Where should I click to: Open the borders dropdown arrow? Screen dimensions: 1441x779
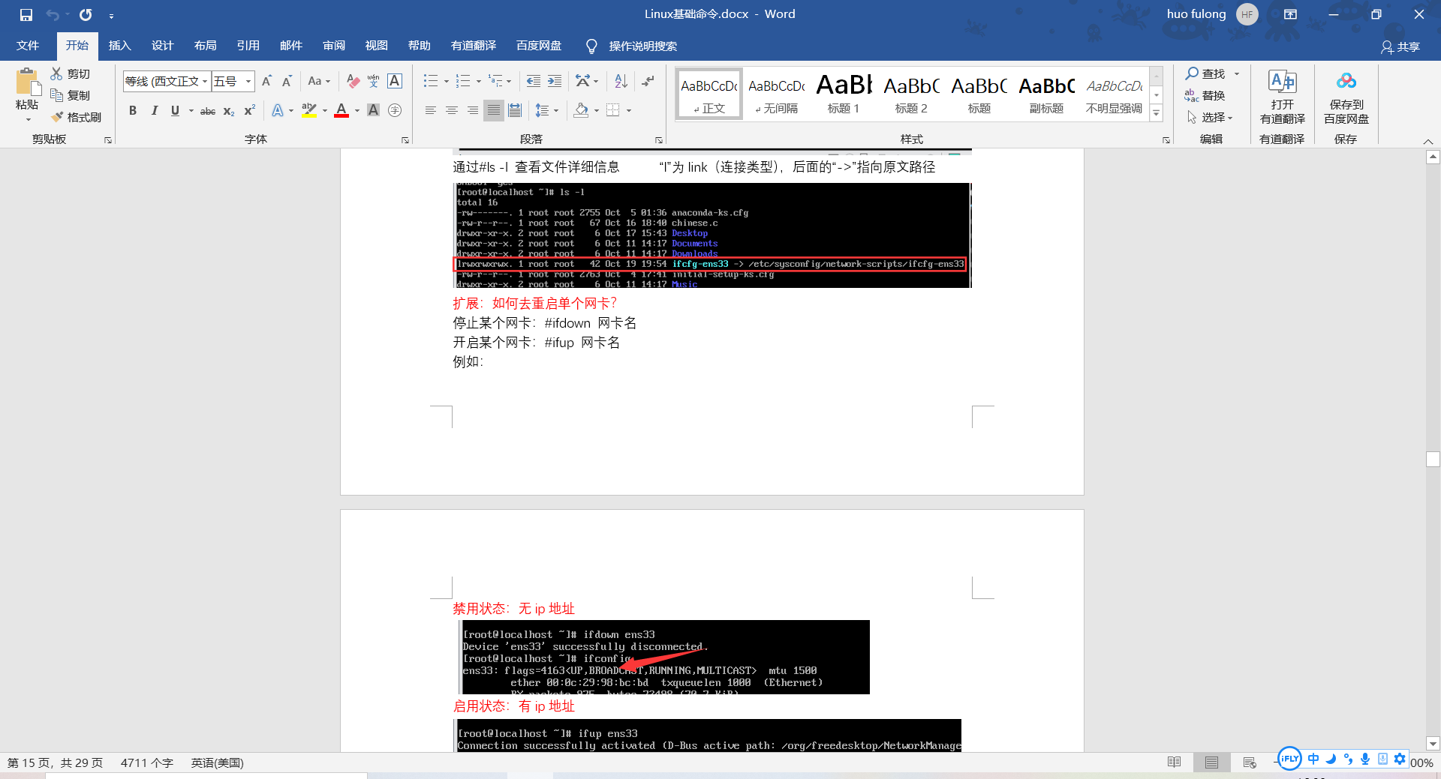629,111
